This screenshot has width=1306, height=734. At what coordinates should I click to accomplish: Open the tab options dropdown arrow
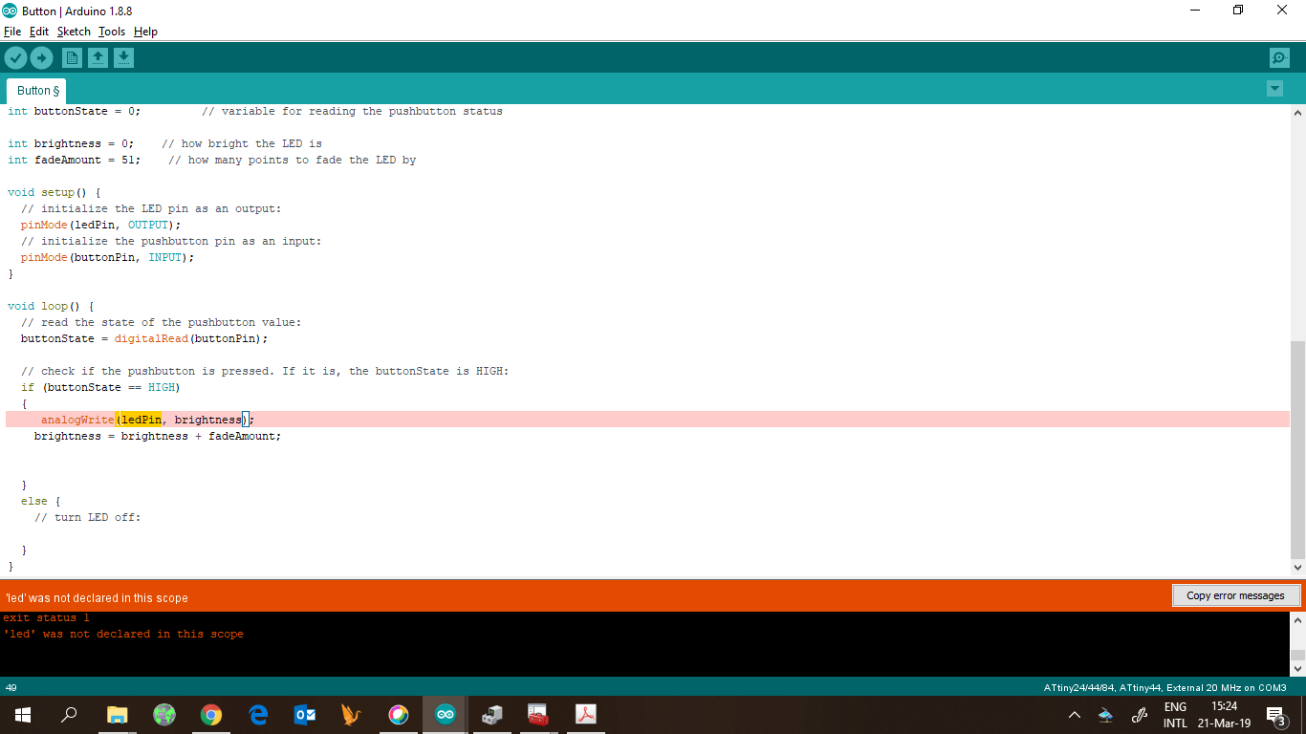[1274, 89]
